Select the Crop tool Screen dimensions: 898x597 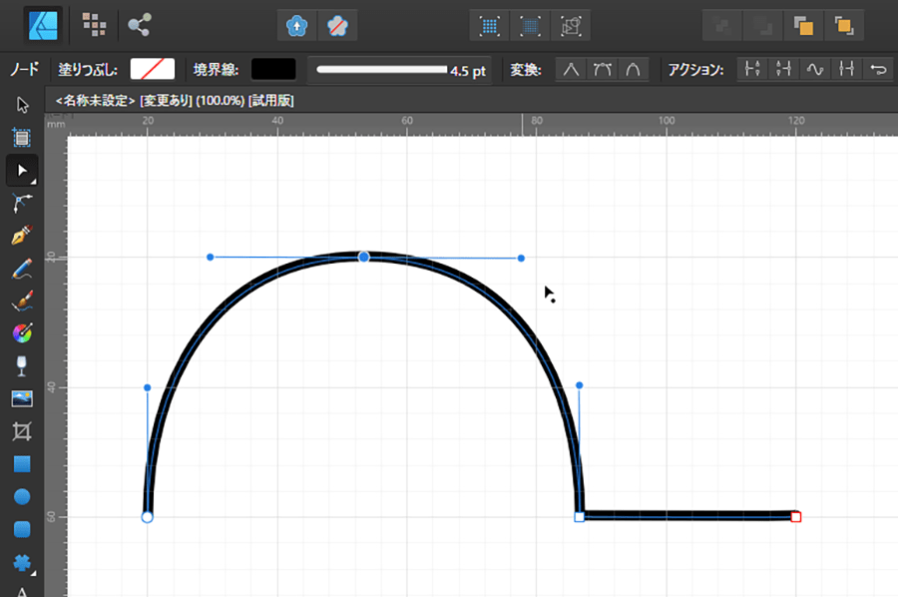pos(22,431)
